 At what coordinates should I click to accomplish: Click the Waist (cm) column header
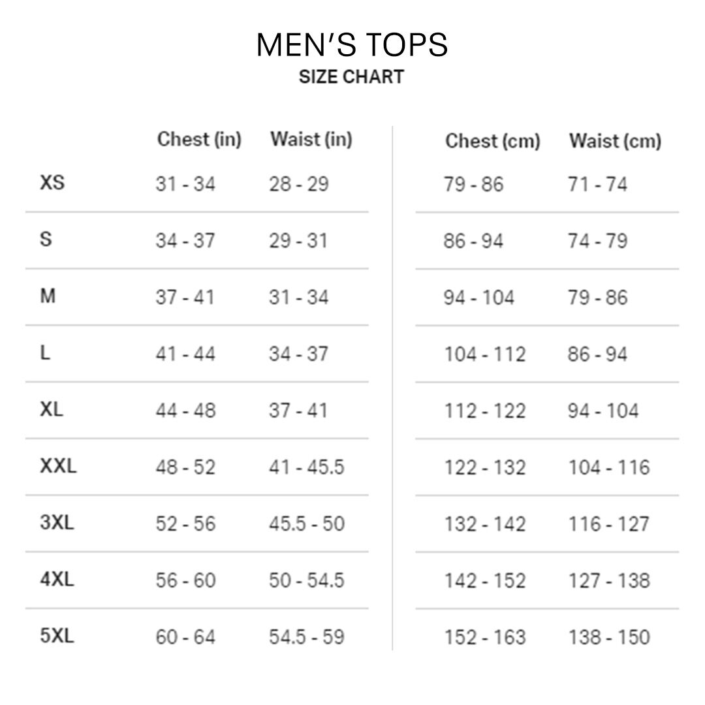click(614, 141)
